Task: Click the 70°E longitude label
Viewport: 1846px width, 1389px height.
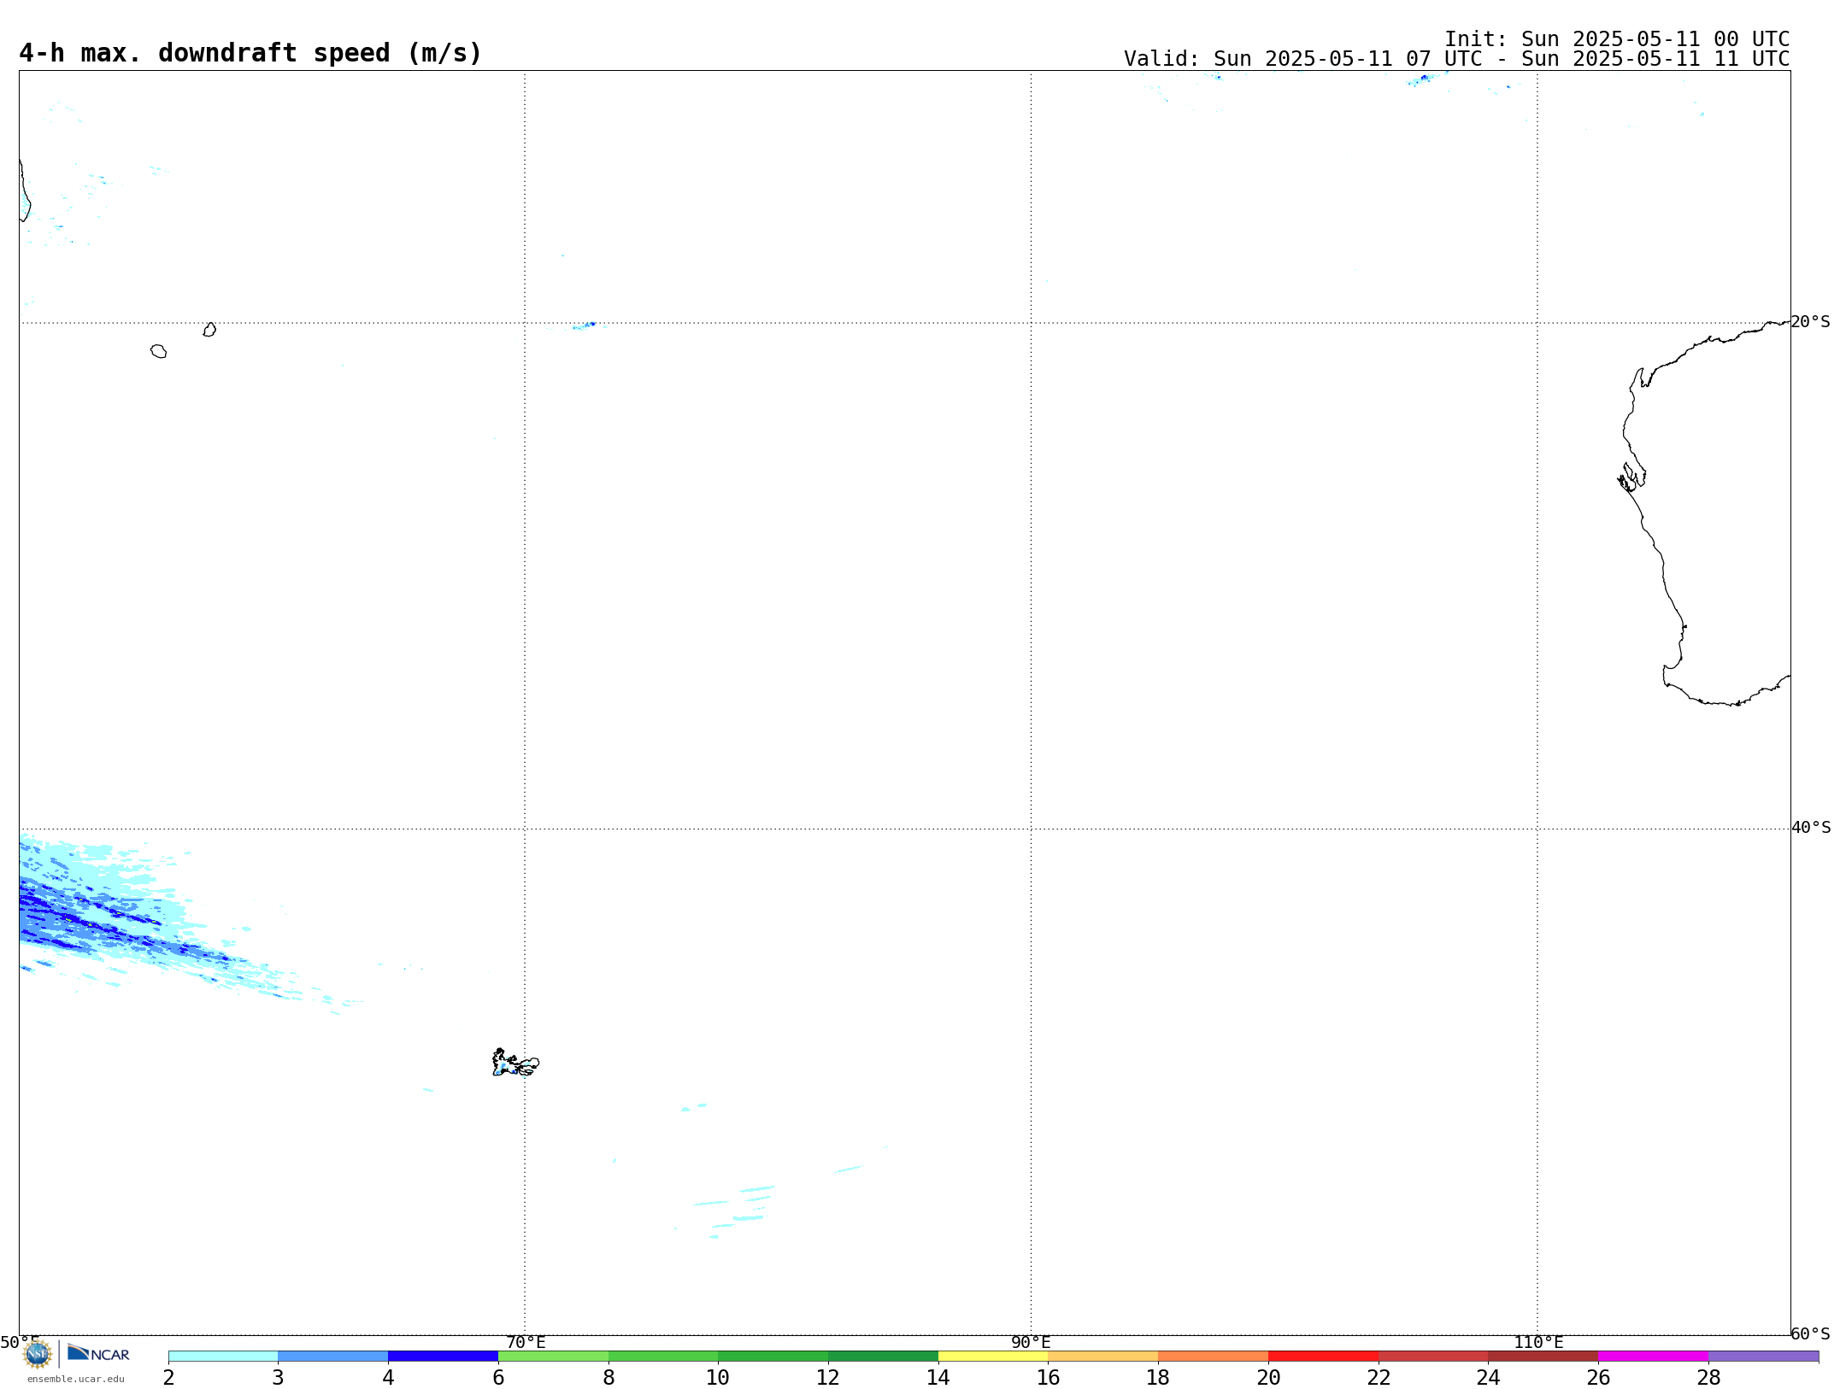Action: [526, 1342]
